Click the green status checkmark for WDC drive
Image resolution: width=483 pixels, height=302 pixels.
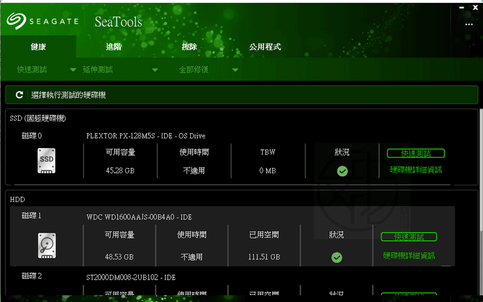pos(337,257)
